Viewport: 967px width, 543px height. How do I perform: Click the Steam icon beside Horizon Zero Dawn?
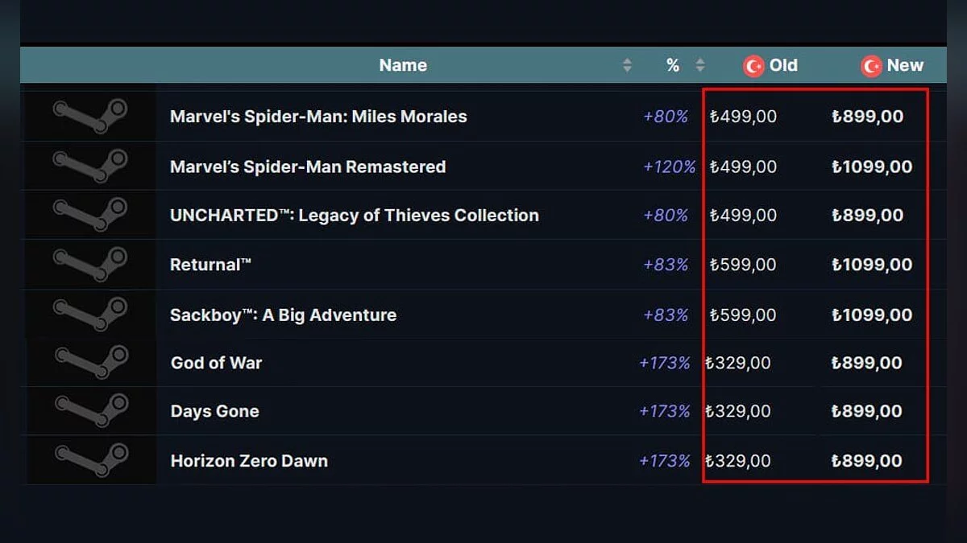[x=90, y=461]
